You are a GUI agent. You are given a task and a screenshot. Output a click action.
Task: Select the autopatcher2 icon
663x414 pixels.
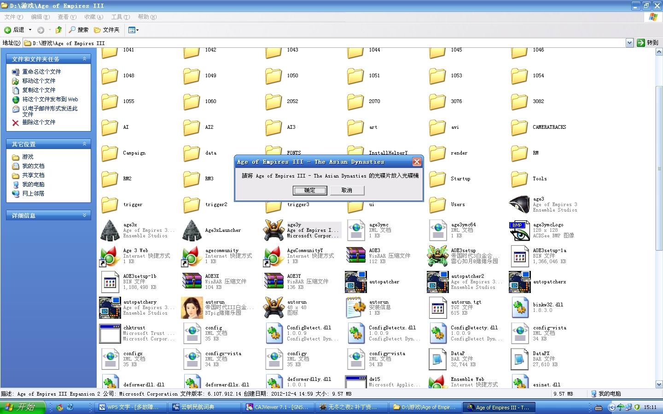pos(438,282)
